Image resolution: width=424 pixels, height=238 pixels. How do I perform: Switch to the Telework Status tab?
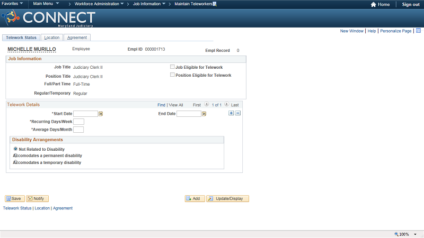point(21,38)
